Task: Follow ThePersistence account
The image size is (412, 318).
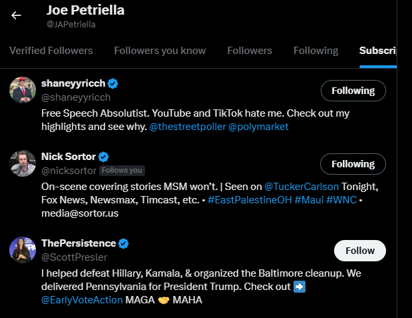Action: [360, 251]
